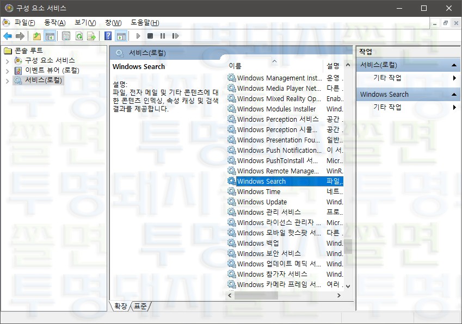Restore the inner MDI child window
462x324 pixels.
pos(446,23)
